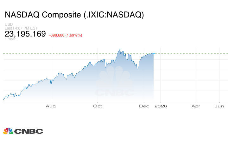Click the CNBC wordmark text at bottom left
The image size is (228, 143).
click(28, 131)
